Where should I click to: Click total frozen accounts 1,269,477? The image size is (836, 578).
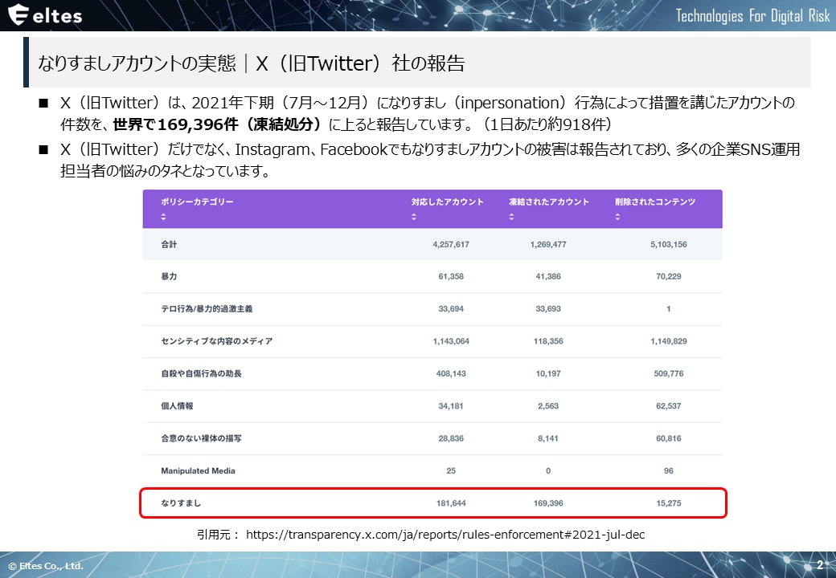pyautogui.click(x=548, y=244)
